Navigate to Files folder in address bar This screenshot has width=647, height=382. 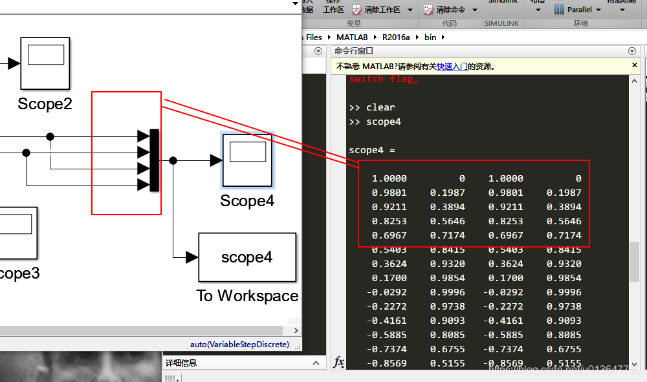pos(314,37)
